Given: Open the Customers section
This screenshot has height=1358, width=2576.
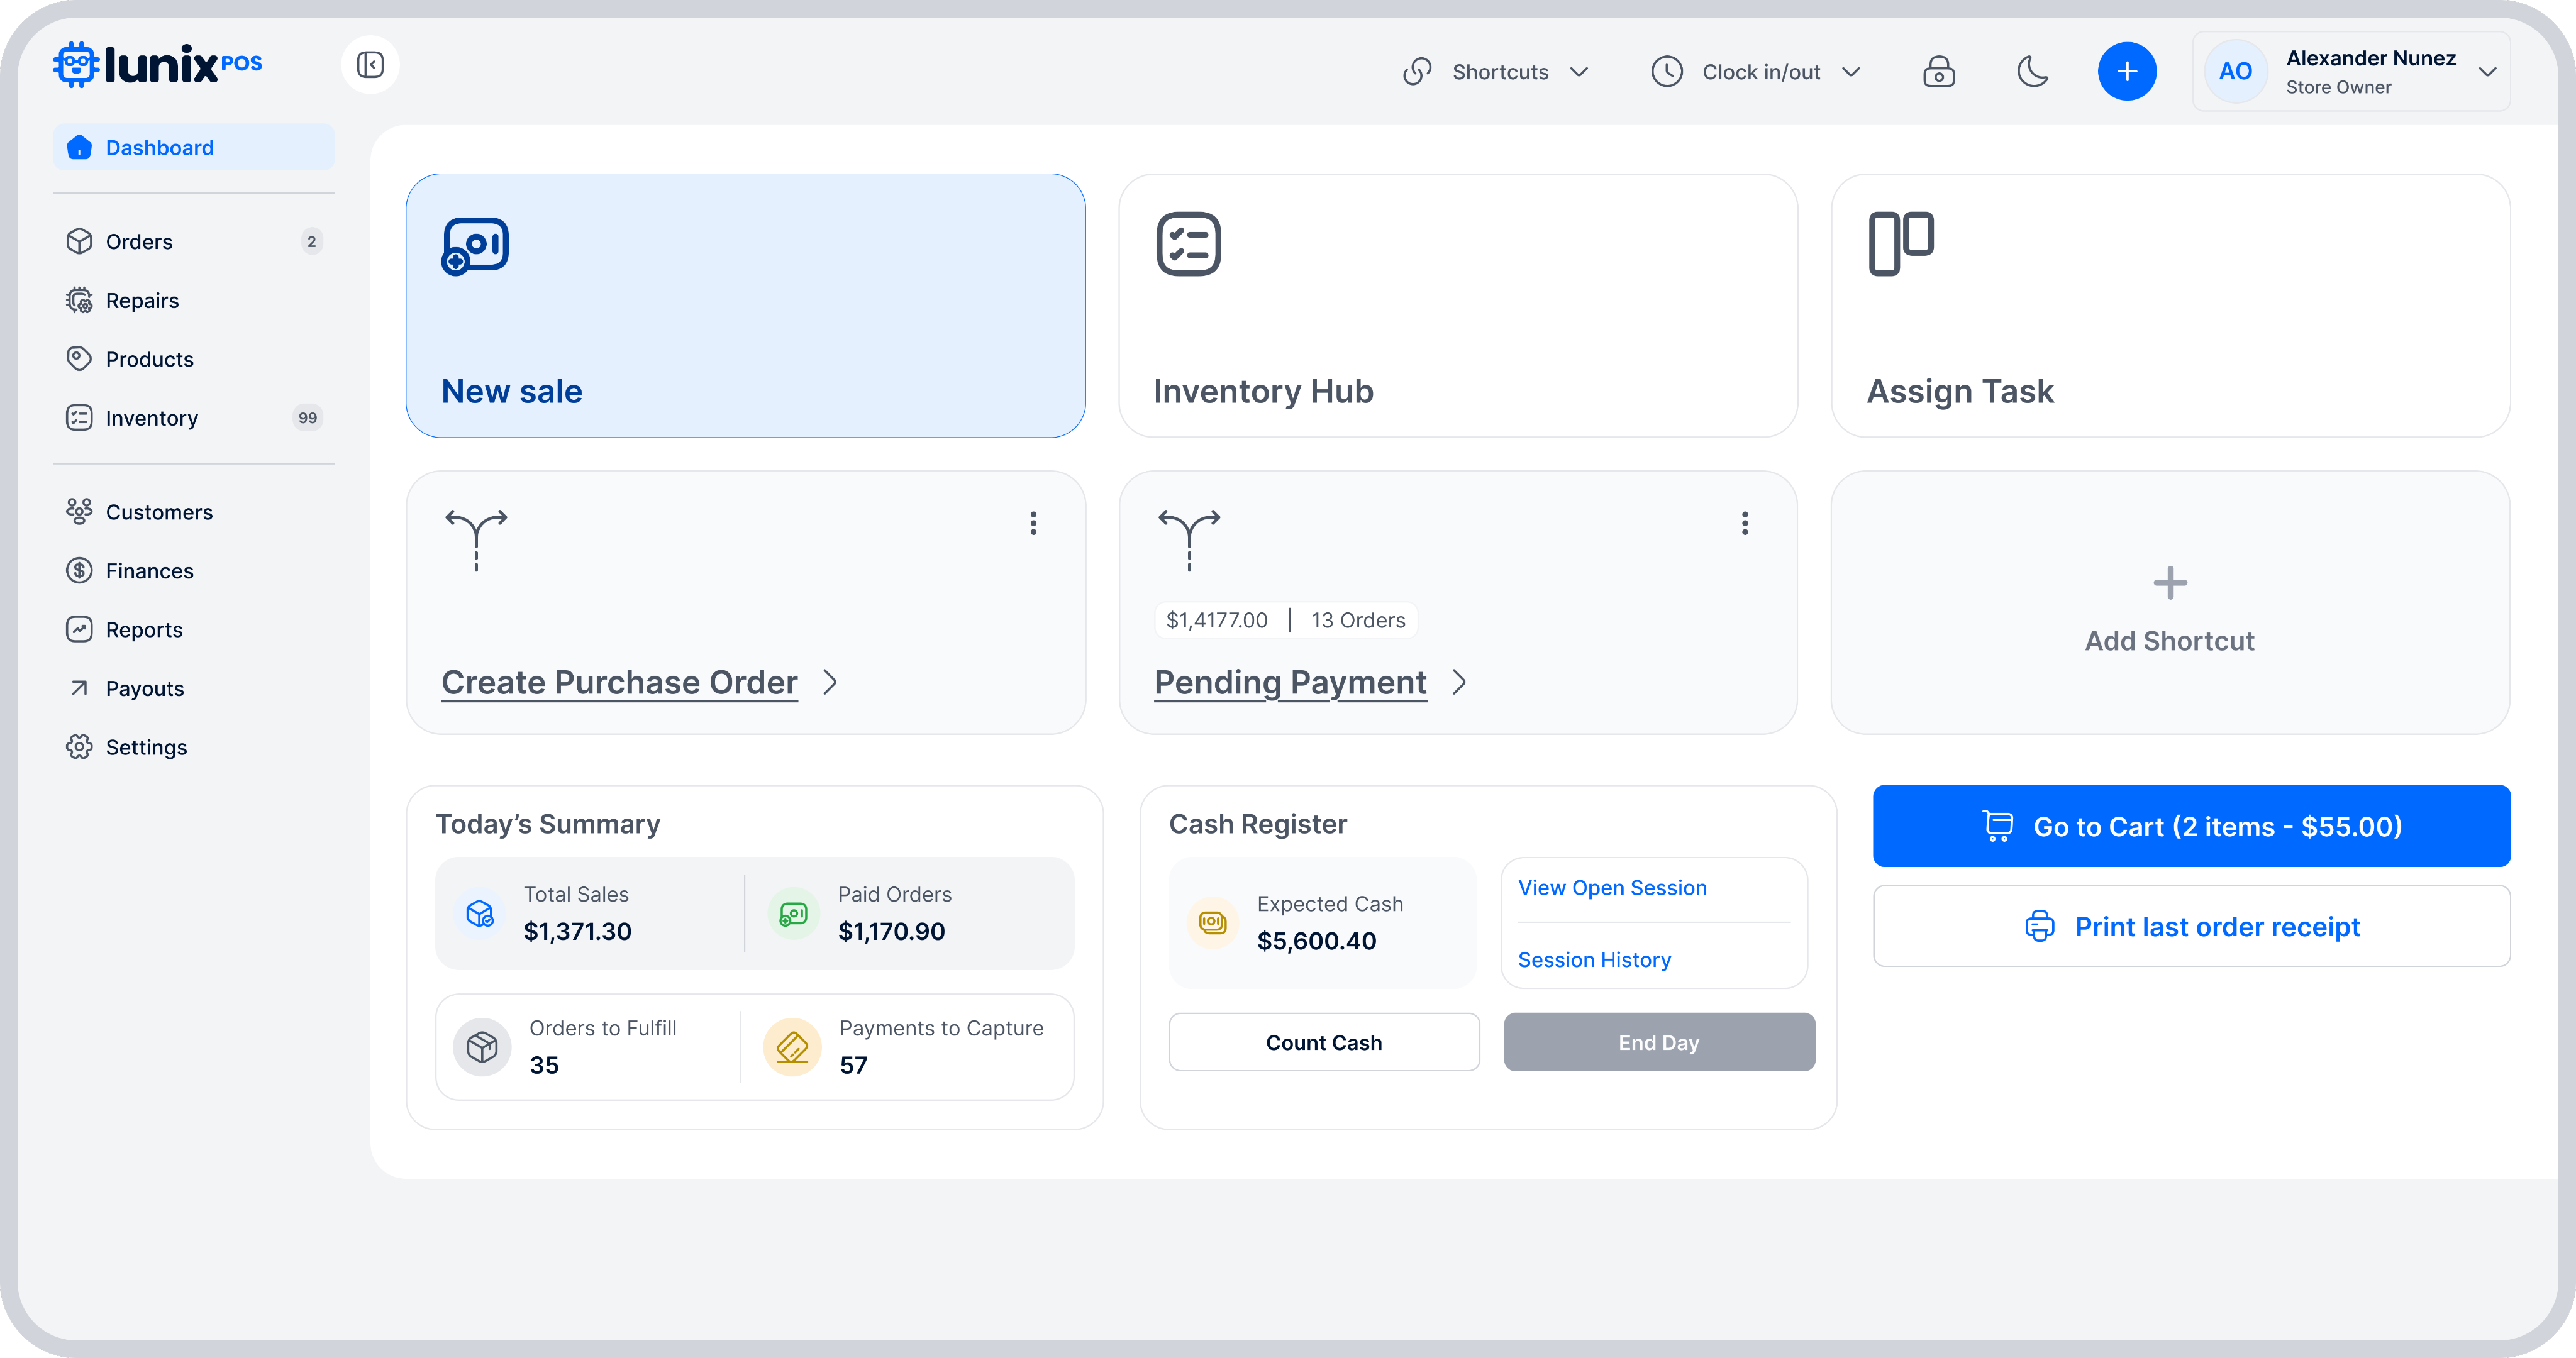Looking at the screenshot, I should 160,511.
